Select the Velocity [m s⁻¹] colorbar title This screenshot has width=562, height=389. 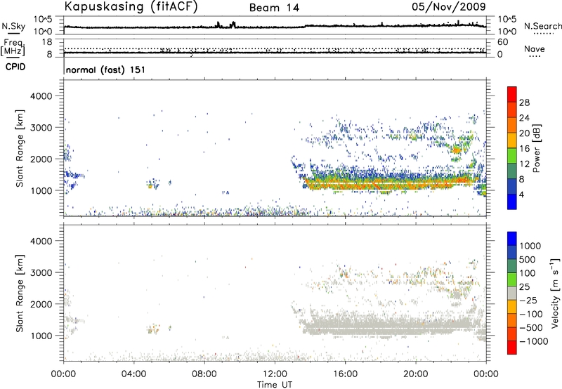coord(555,293)
